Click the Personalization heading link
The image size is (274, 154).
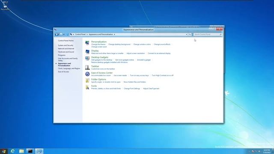point(99,42)
